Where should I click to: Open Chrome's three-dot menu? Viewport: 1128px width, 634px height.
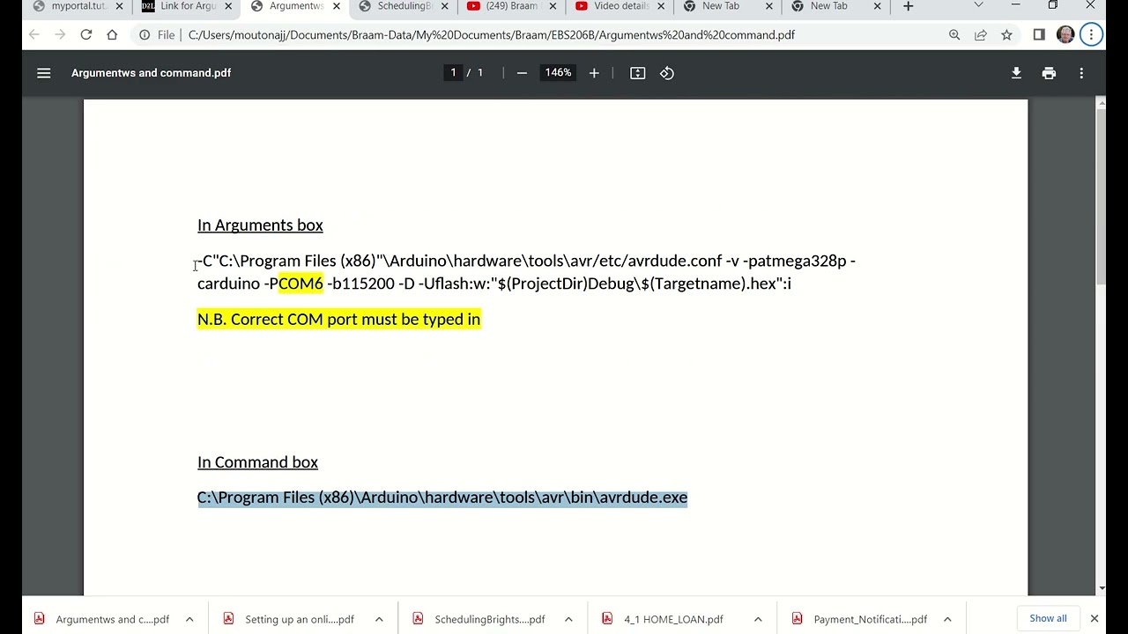tap(1091, 35)
